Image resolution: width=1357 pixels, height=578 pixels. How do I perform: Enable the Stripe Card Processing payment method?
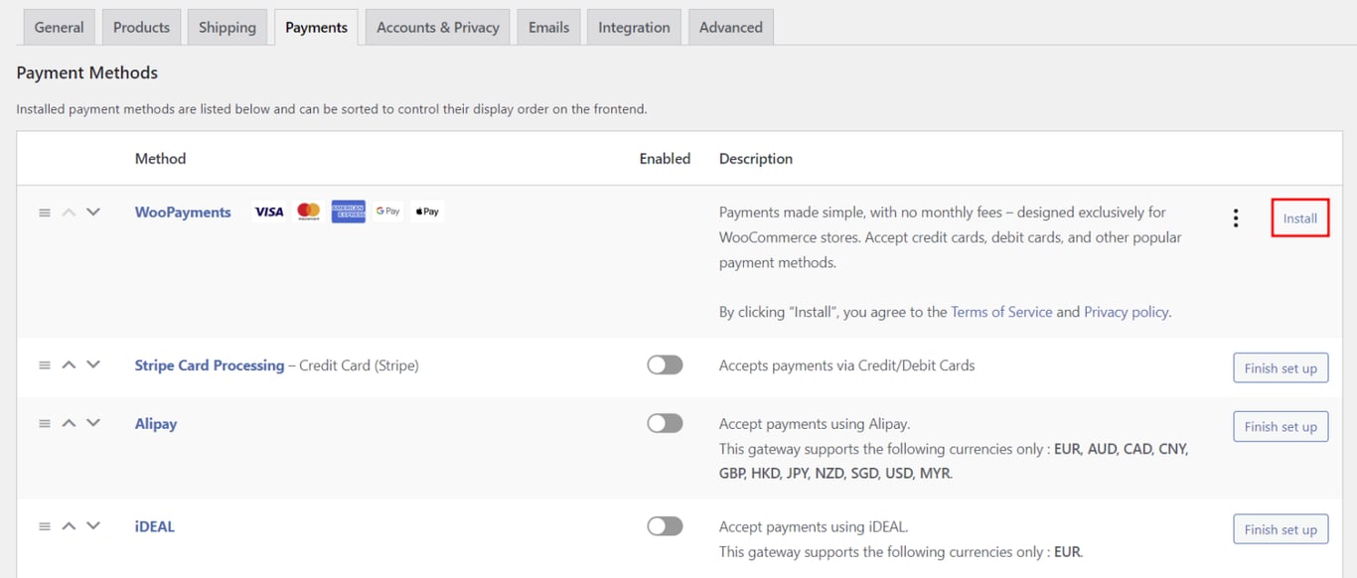click(664, 364)
